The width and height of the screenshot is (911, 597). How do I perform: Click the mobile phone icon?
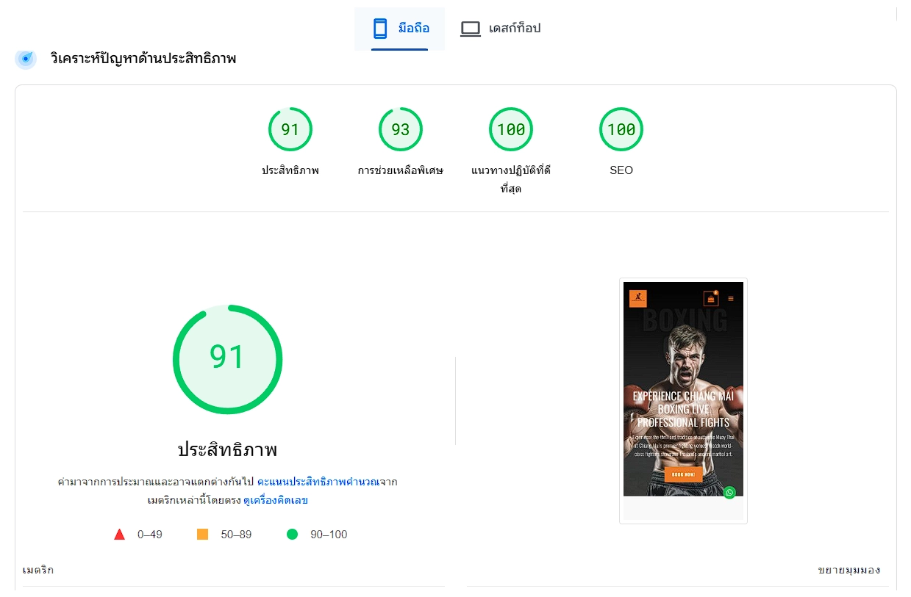click(380, 29)
